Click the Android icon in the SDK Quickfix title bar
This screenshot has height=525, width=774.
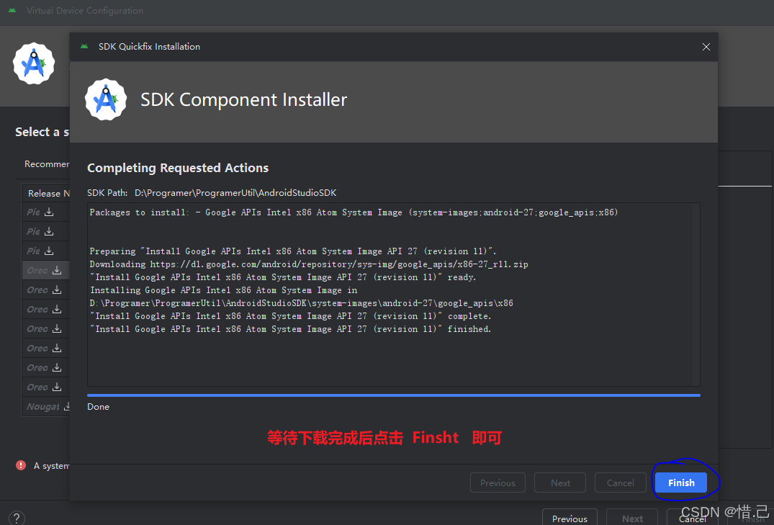click(84, 46)
